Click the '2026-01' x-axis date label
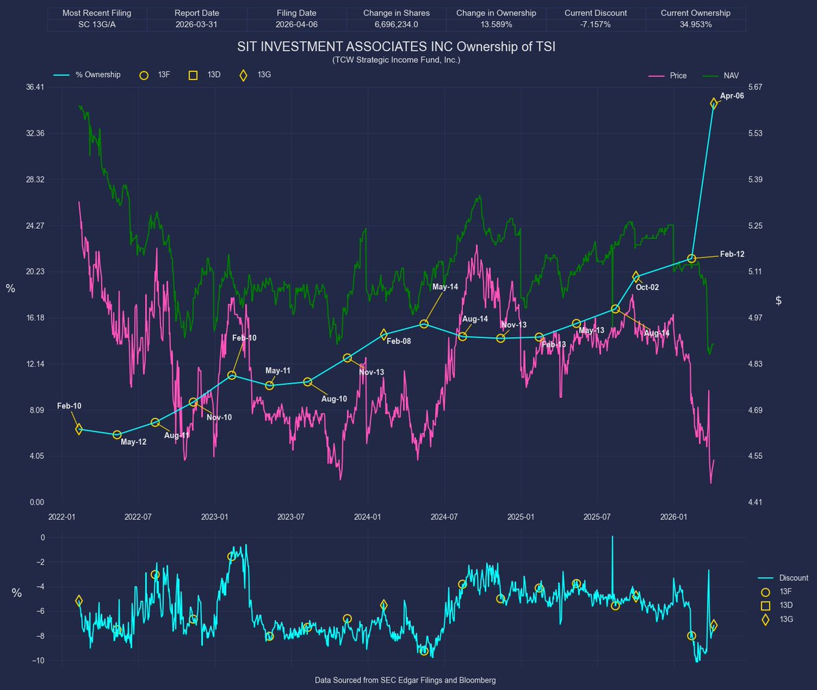Image resolution: width=817 pixels, height=690 pixels. pos(673,517)
